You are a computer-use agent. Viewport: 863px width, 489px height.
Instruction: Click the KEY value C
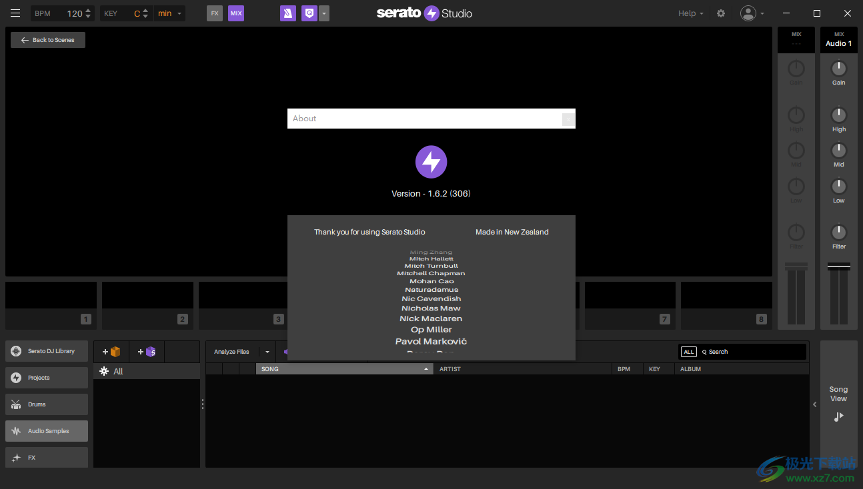click(x=137, y=13)
